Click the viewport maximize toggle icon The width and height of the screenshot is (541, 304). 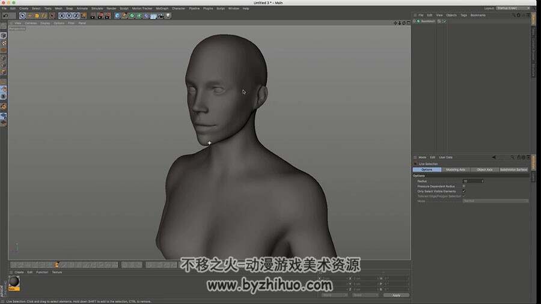[x=409, y=23]
